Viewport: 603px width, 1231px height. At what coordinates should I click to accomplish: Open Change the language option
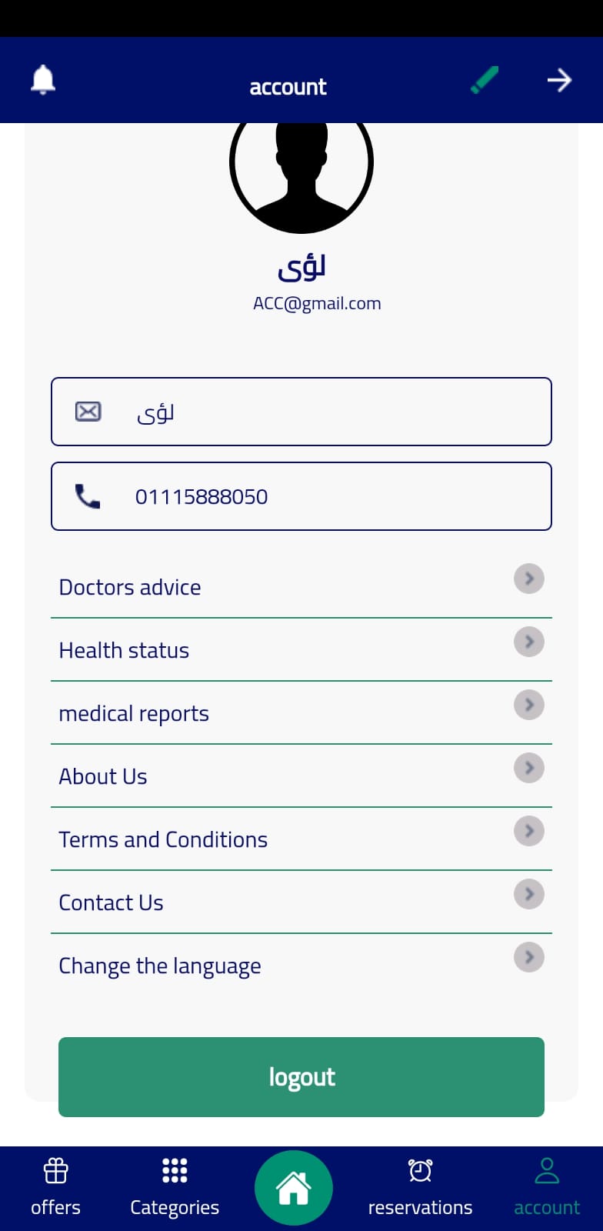(x=160, y=966)
